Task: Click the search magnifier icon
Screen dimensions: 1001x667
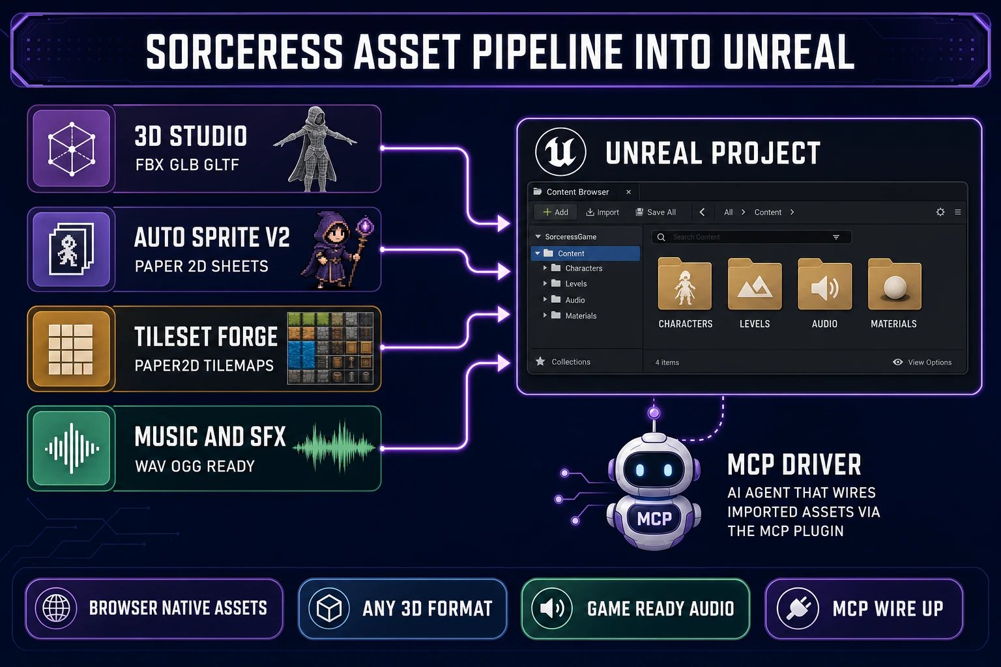Action: 661,237
